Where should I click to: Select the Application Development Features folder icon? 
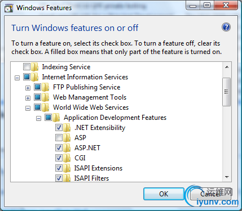tap(56, 118)
